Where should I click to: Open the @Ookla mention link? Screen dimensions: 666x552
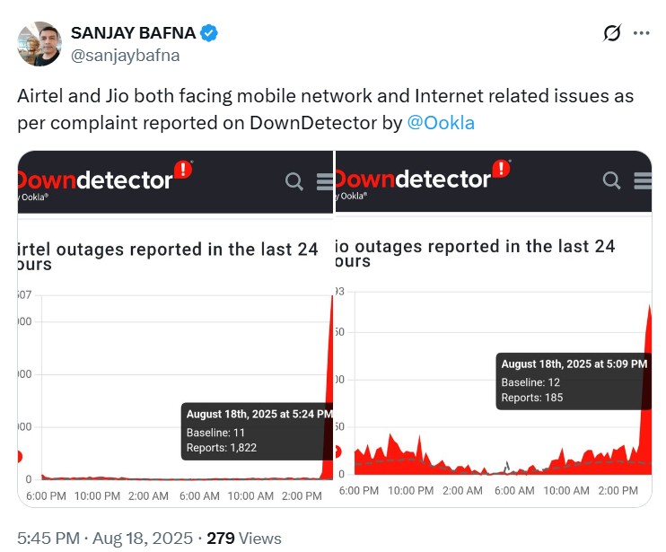tap(441, 122)
